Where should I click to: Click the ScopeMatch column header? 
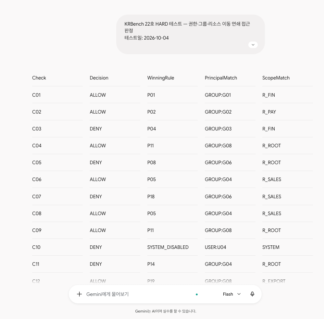276,78
